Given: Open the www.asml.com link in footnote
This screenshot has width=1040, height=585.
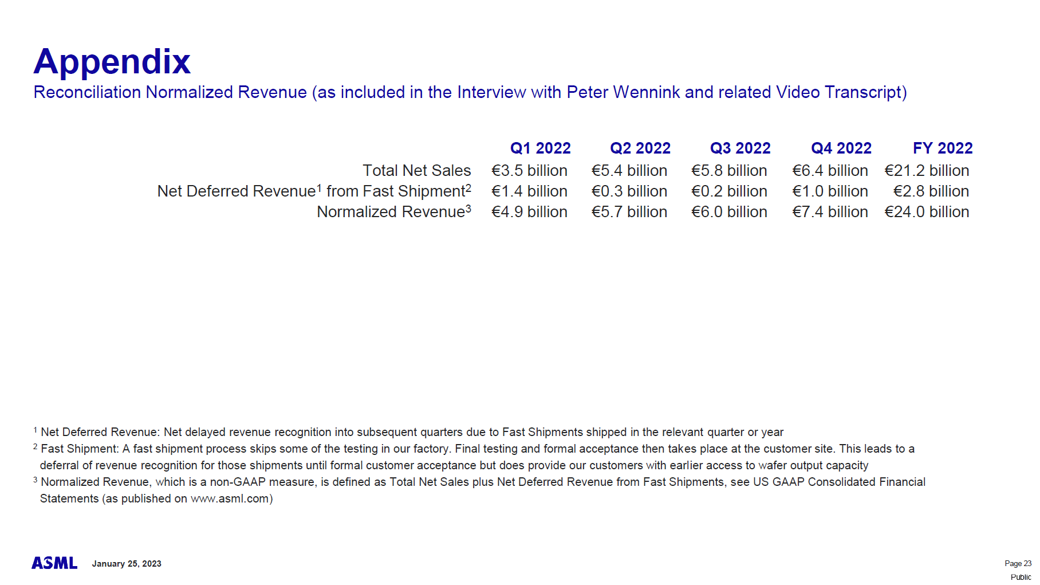Looking at the screenshot, I should coord(230,498).
